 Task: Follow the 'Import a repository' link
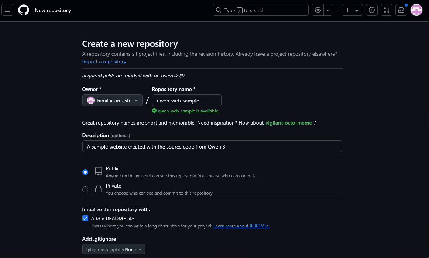click(104, 62)
